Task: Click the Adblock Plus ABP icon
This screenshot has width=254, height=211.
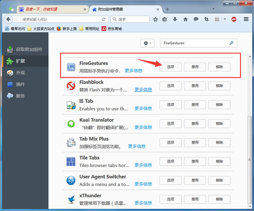Action: 234,19
